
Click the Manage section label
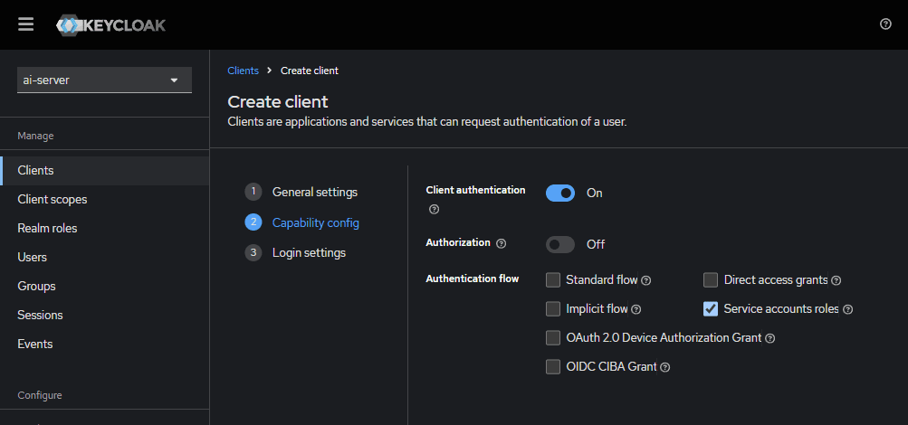(35, 136)
